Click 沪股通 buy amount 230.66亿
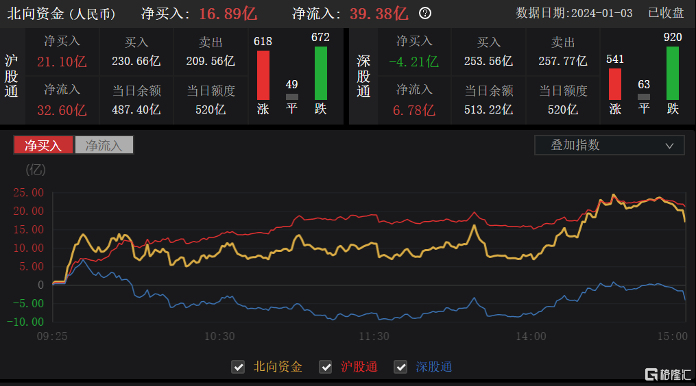This screenshot has width=696, height=386. pos(136,61)
